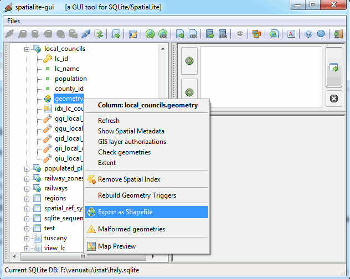This screenshot has height=279, width=350.
Task: Expand the railway_zones table node
Action: point(27,179)
